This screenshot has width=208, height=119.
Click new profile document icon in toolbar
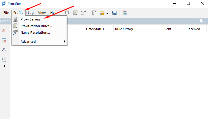click(94, 13)
